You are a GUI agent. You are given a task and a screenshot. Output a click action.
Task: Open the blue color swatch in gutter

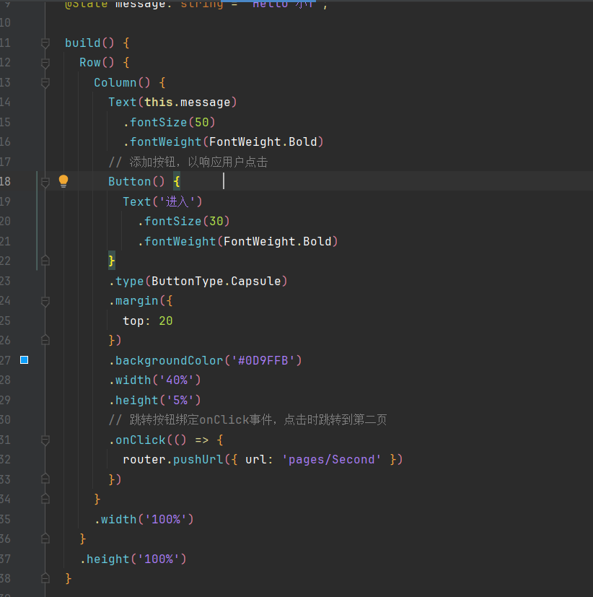pos(24,359)
